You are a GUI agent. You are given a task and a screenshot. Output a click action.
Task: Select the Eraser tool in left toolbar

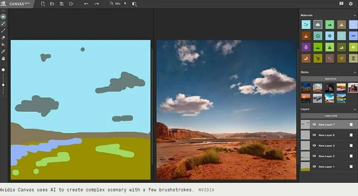coord(3,38)
